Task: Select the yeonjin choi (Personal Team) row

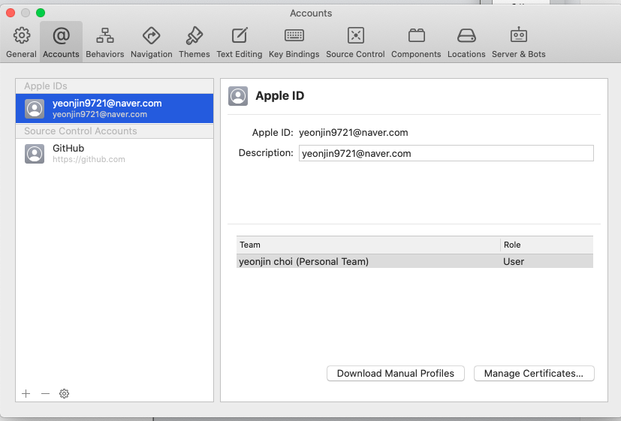Action: tap(415, 262)
